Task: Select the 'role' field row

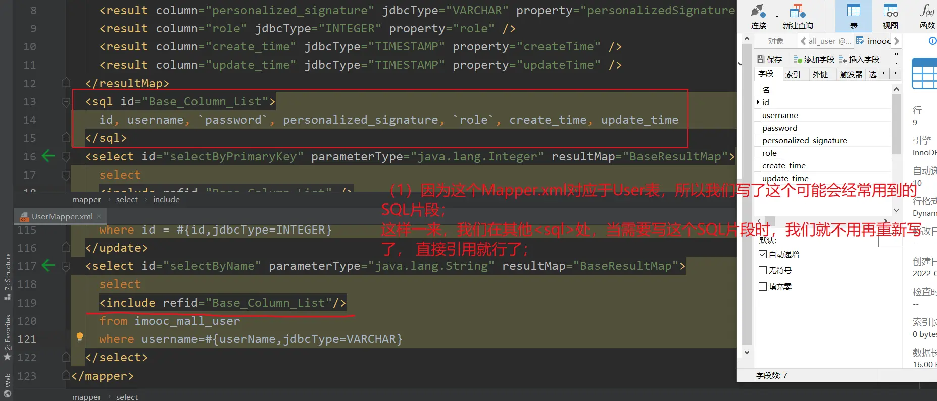Action: [823, 153]
